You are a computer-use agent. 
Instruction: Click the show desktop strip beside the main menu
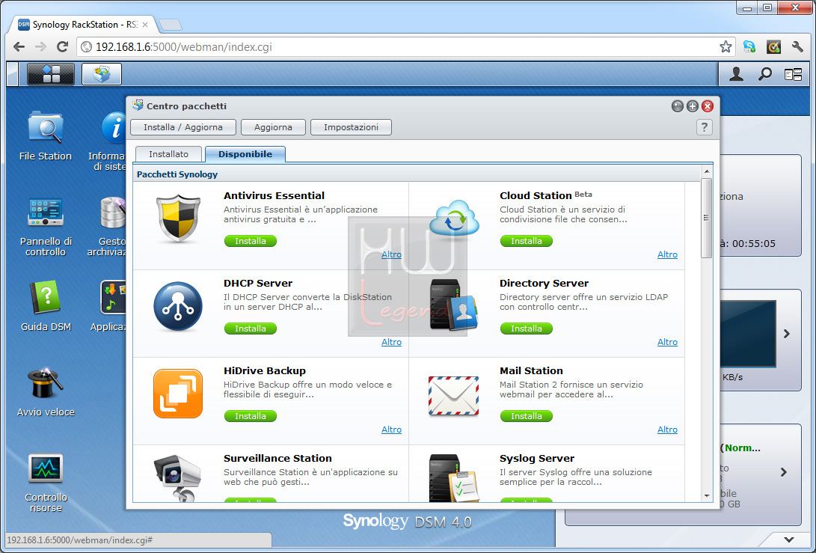pyautogui.click(x=13, y=74)
